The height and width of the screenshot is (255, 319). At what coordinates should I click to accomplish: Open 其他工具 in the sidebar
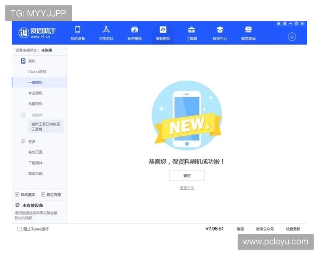pos(36,152)
